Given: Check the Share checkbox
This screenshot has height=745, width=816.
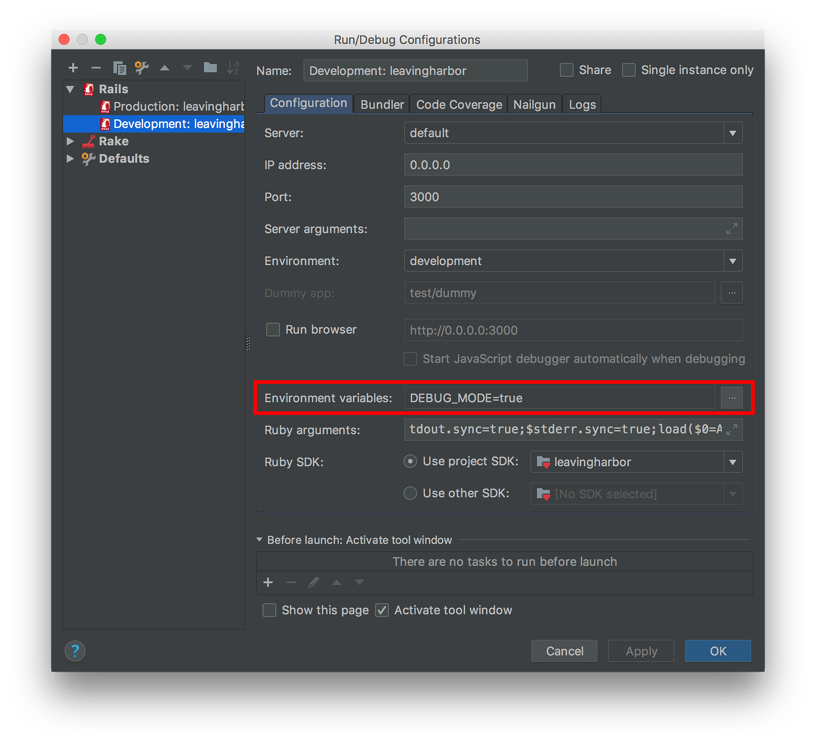Looking at the screenshot, I should coord(566,70).
